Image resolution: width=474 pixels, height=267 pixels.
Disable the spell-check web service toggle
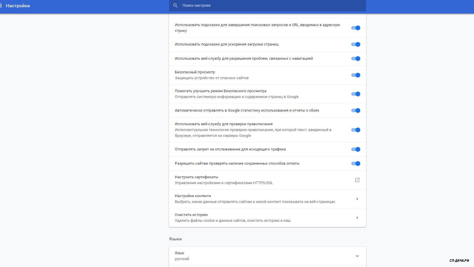point(356,130)
